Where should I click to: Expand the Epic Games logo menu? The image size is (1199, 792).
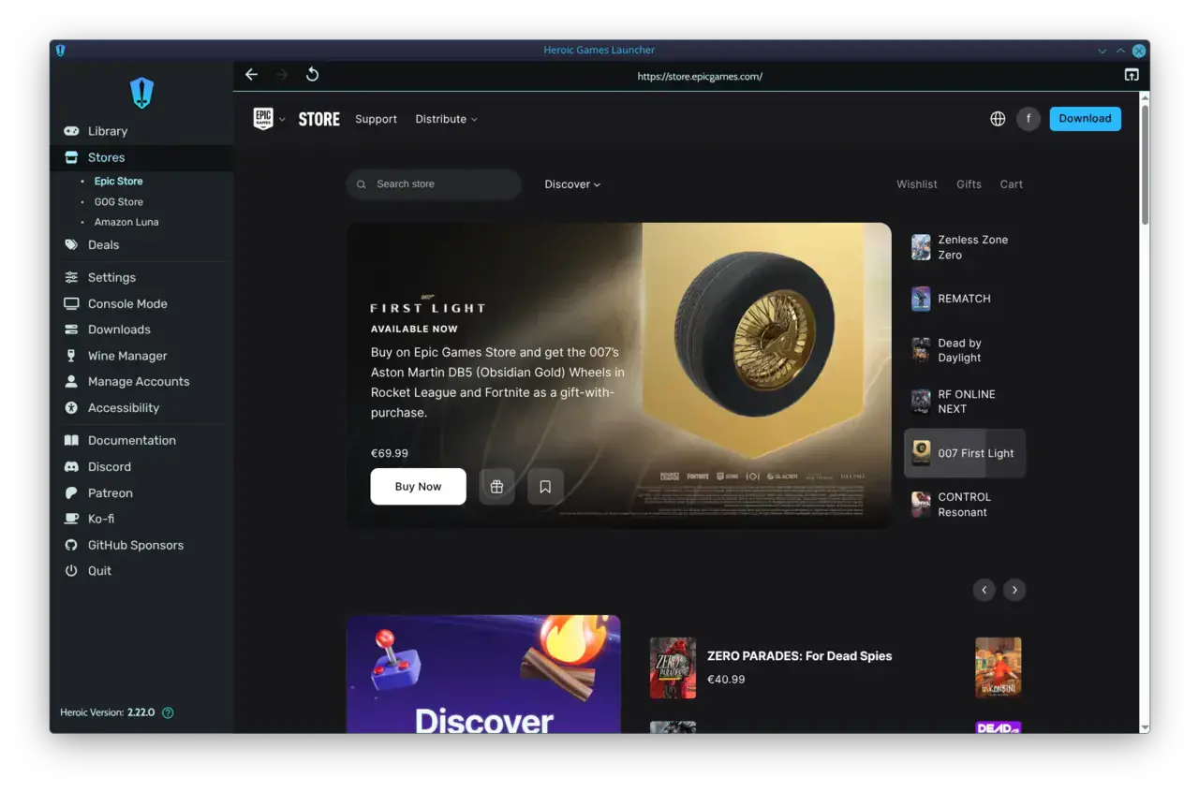pyautogui.click(x=270, y=119)
